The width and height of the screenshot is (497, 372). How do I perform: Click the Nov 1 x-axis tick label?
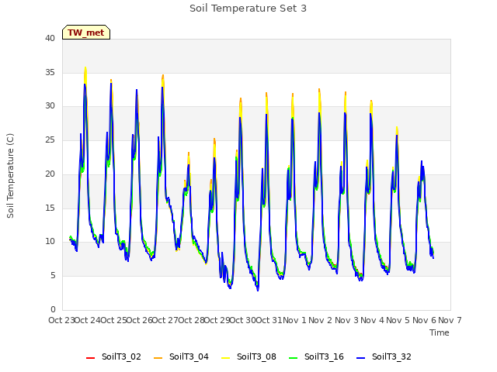(x=294, y=320)
